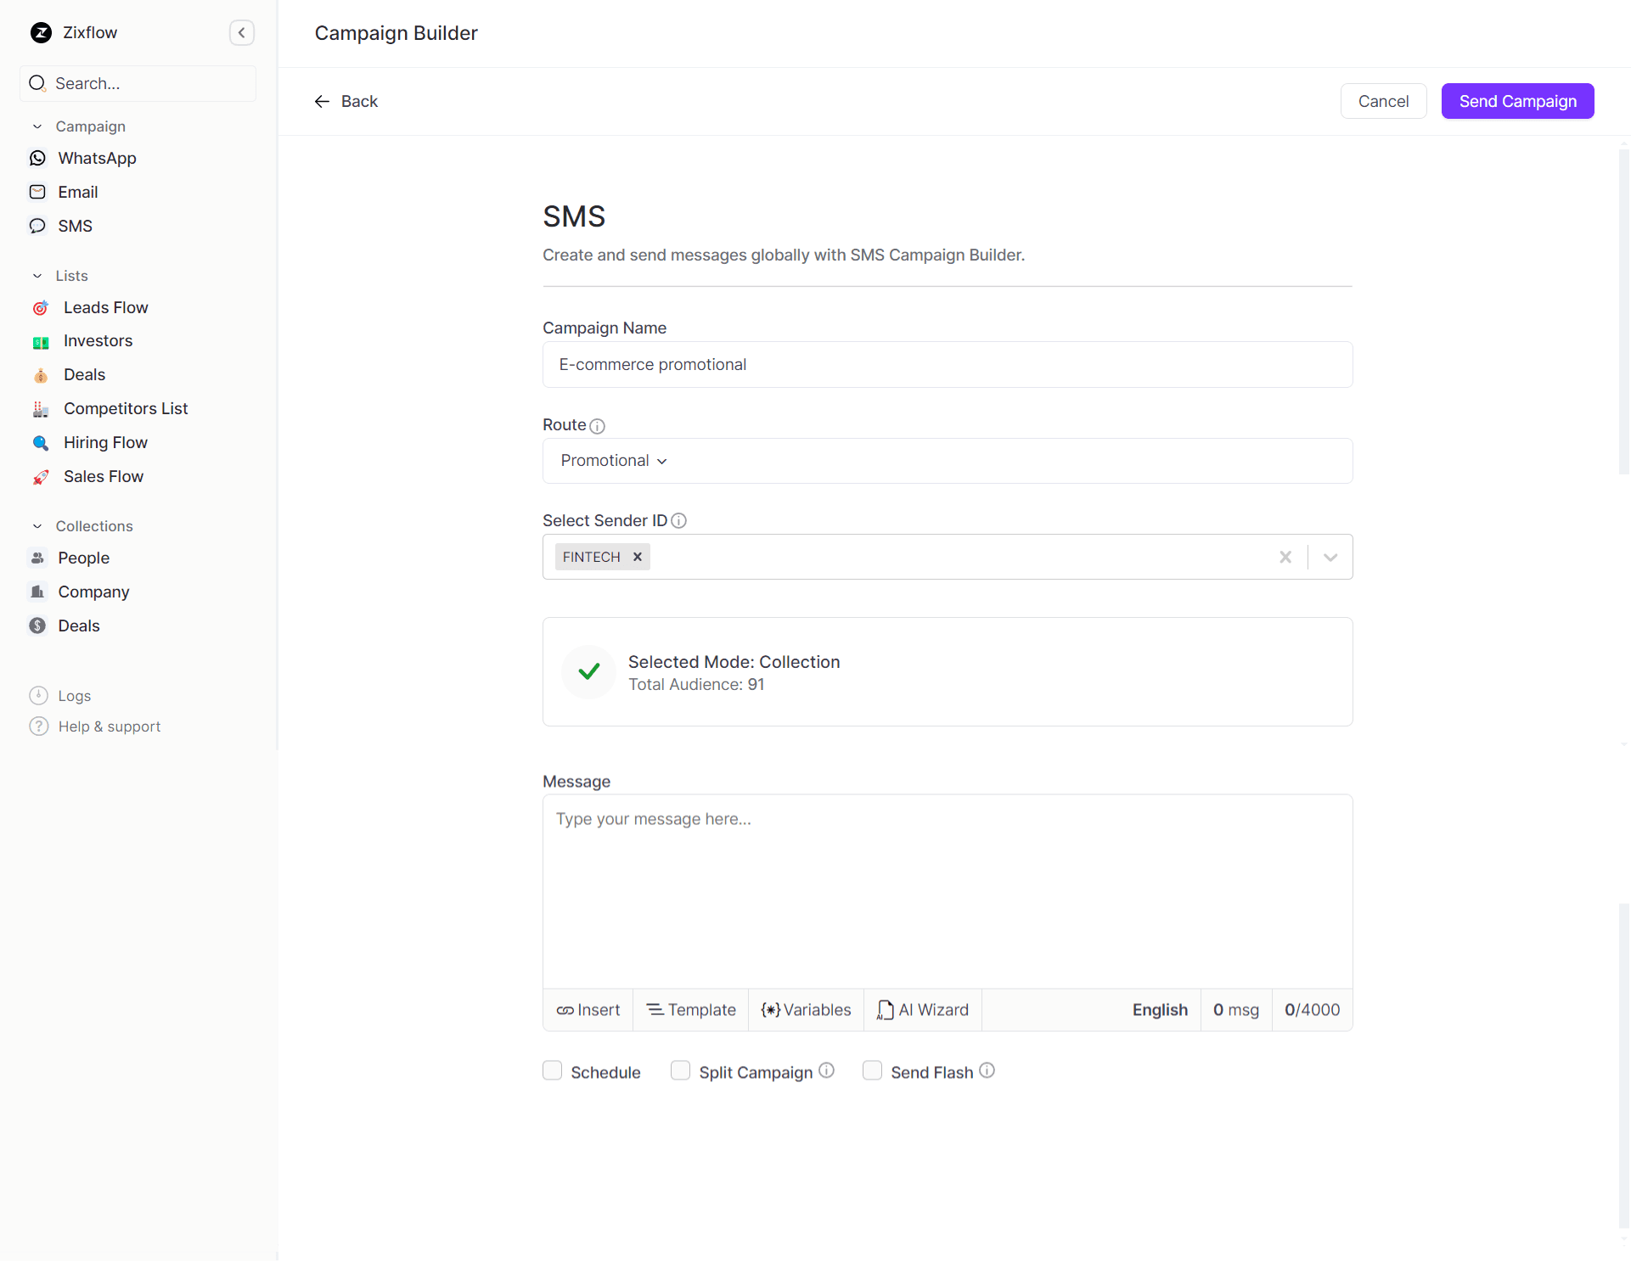Collapse the sidebar with chevron icon

(x=242, y=33)
